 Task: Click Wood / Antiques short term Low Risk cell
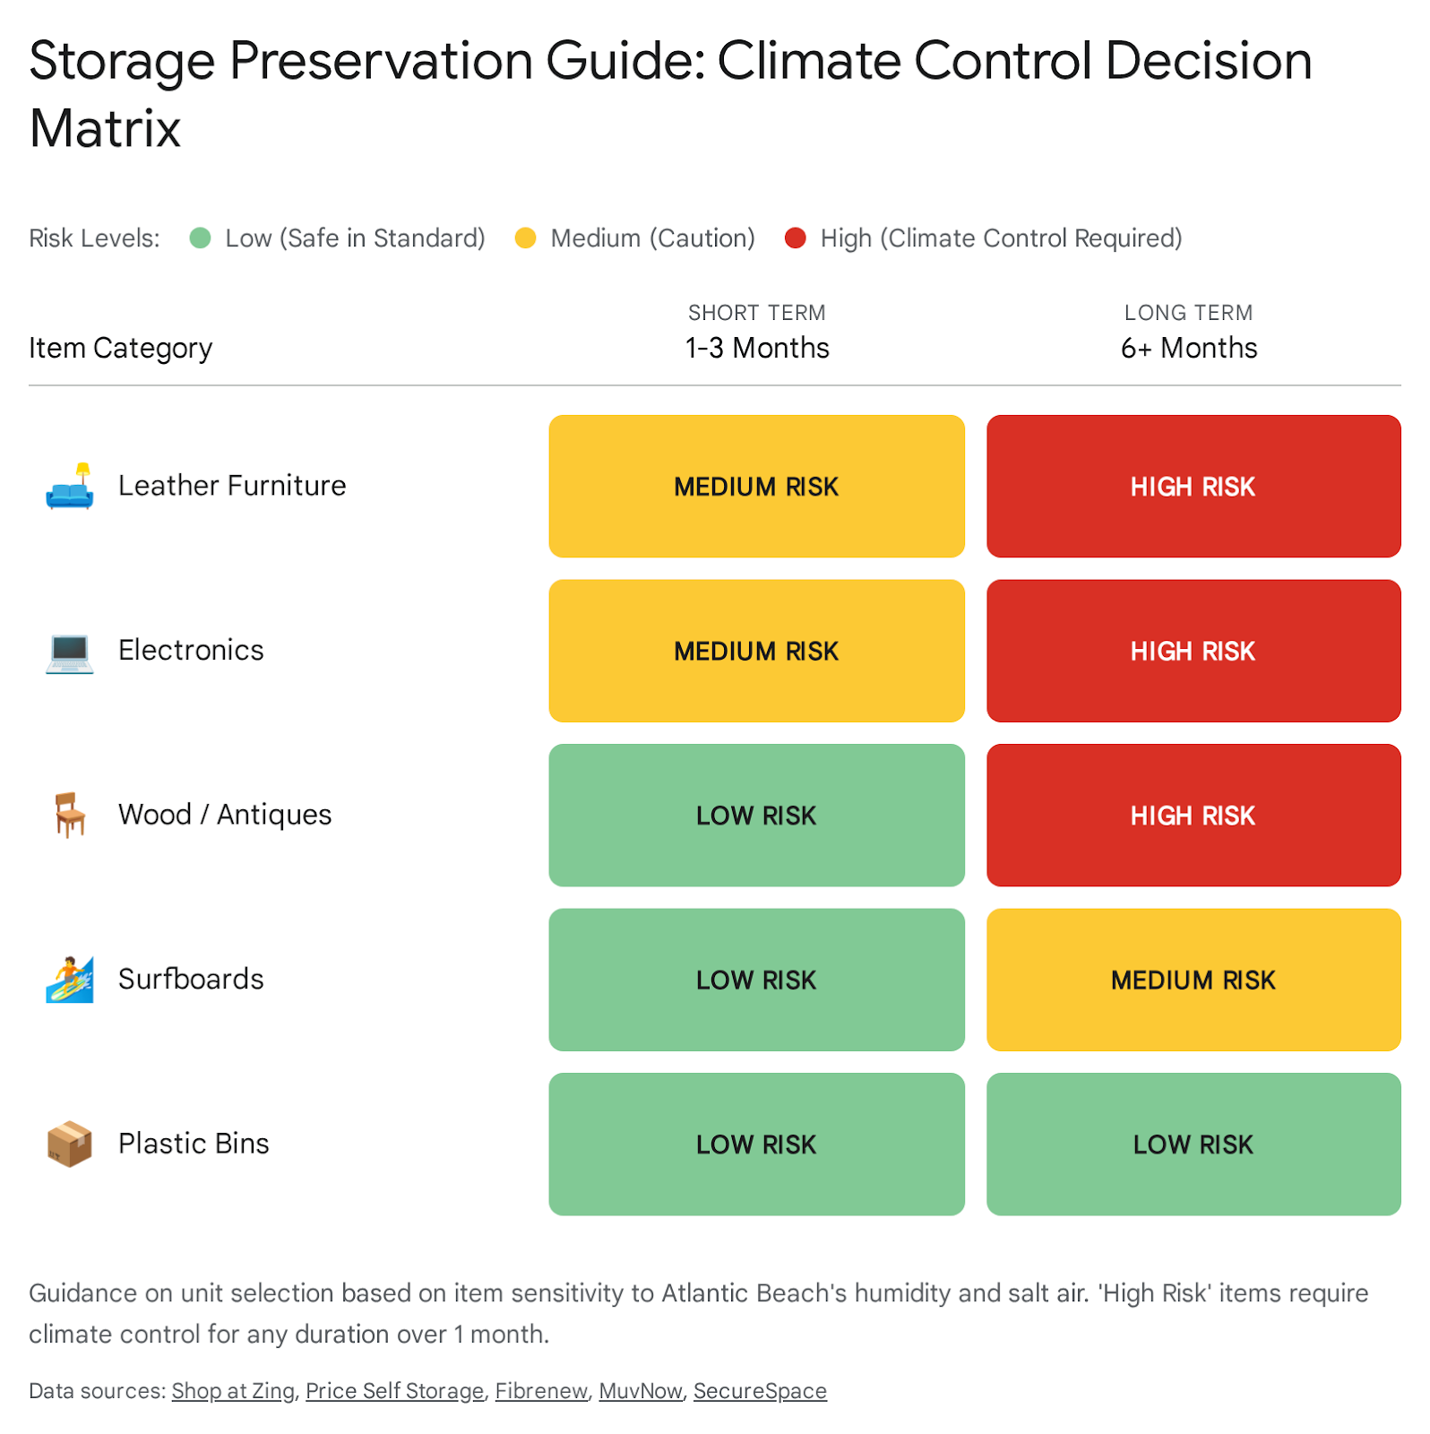[x=756, y=816]
